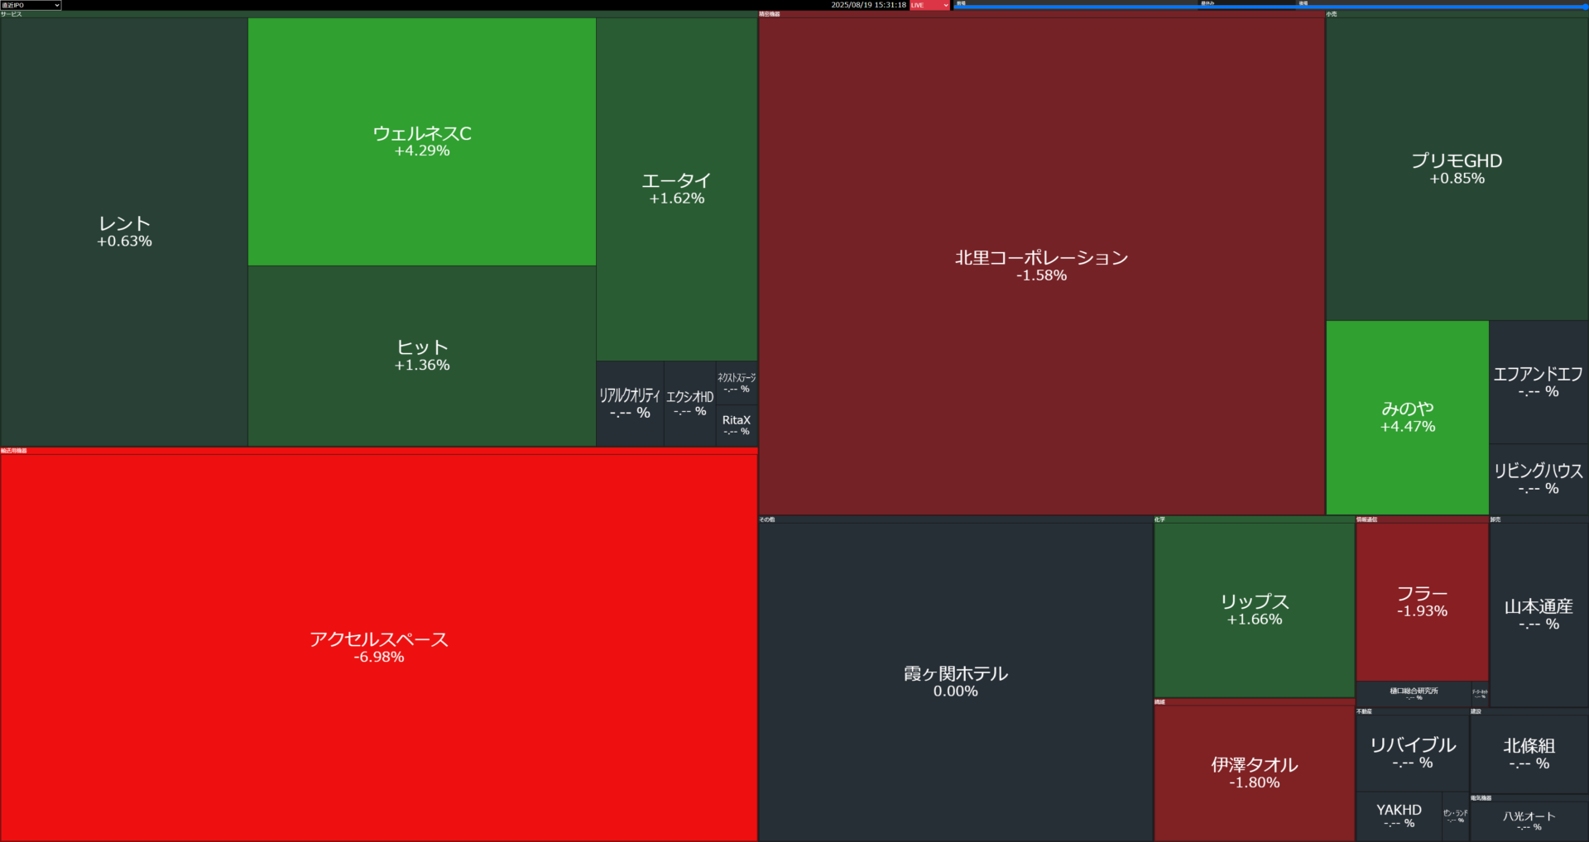Click the 化学 sector header label
This screenshot has height=842, width=1589.
(x=1159, y=519)
